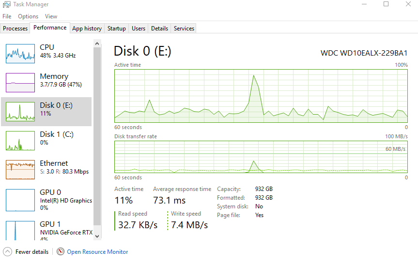Switch to the App history tab

(x=87, y=29)
